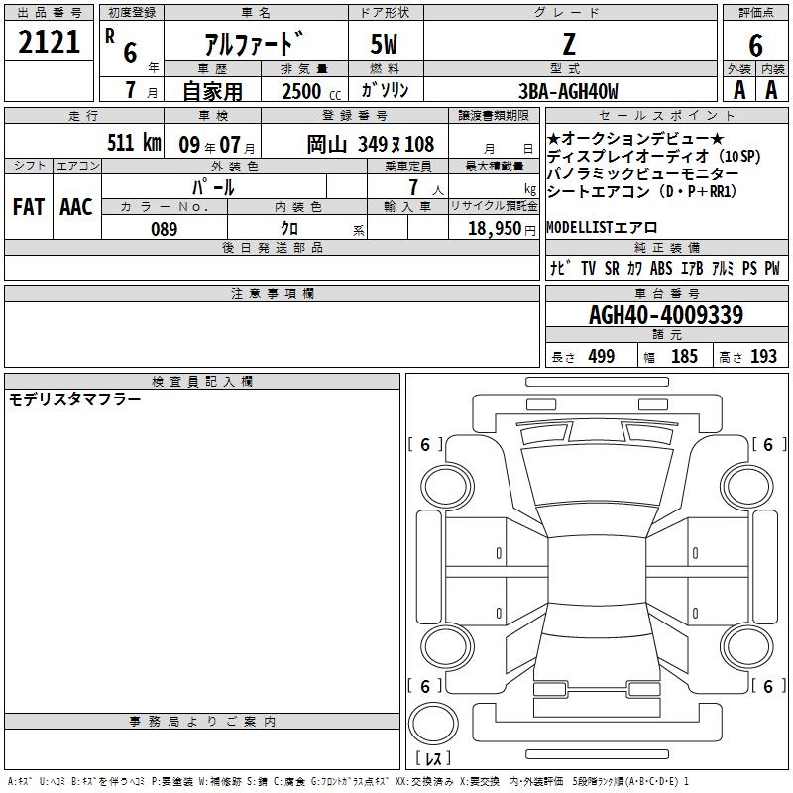Click MODELLISTエアロ sales point line
The width and height of the screenshot is (793, 793).
coord(602,228)
